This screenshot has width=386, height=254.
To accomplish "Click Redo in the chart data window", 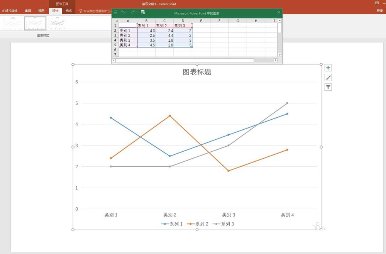I will click(133, 12).
